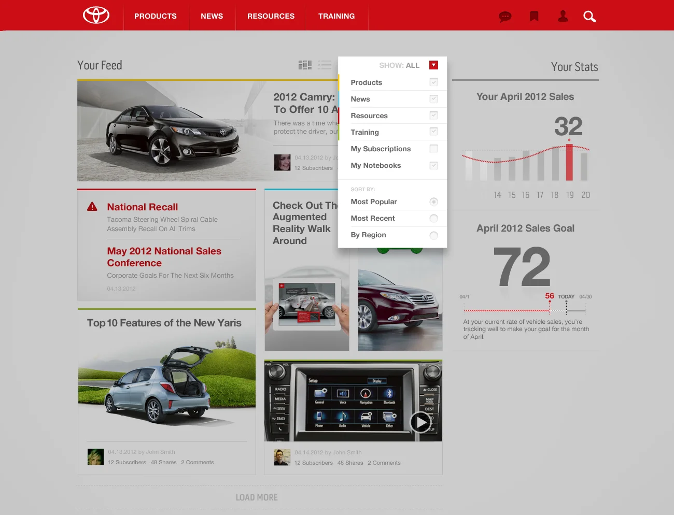Click 2 Comments on video card
The width and height of the screenshot is (674, 515).
click(384, 463)
